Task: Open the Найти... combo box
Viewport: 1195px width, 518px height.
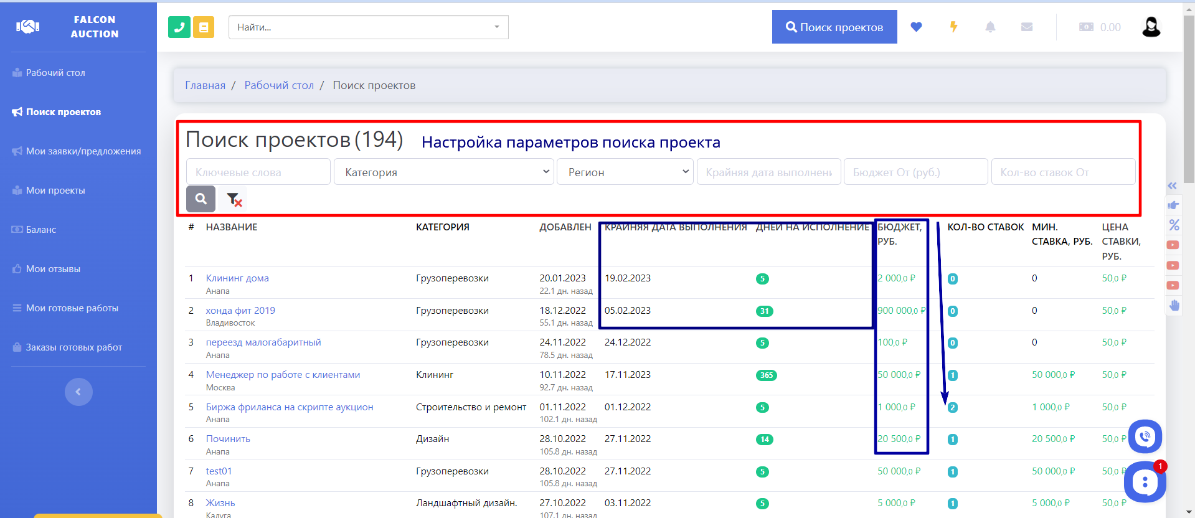Action: tap(368, 27)
